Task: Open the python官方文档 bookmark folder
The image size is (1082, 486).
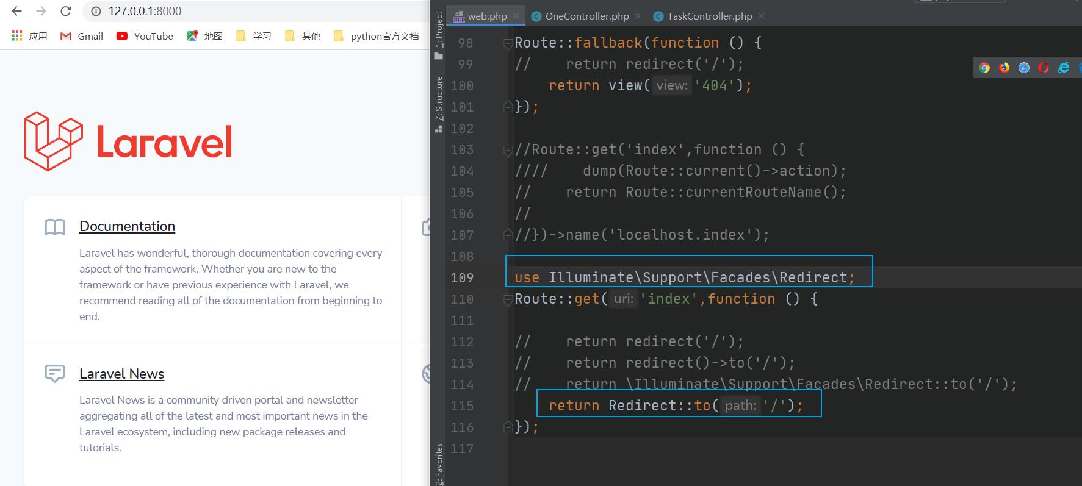Action: (376, 36)
